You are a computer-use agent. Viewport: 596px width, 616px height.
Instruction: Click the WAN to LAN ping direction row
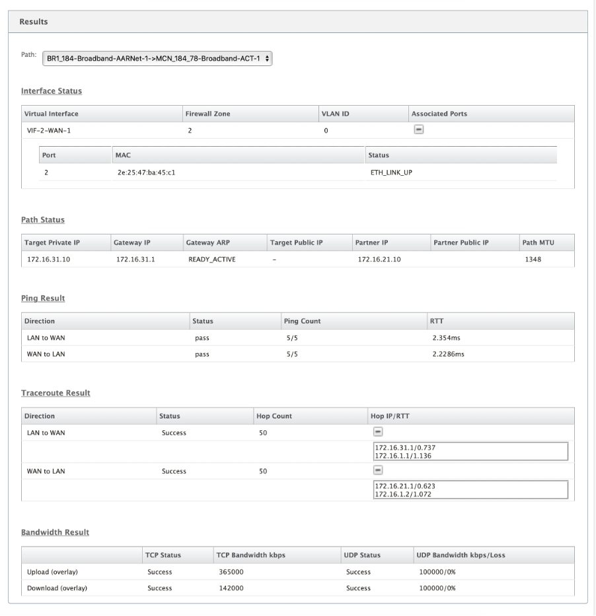[298, 354]
